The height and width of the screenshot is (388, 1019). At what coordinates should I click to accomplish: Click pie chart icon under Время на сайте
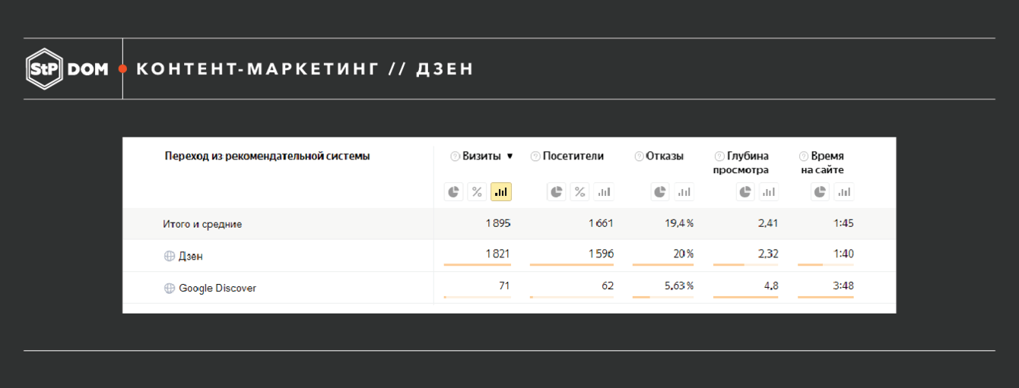coord(820,192)
